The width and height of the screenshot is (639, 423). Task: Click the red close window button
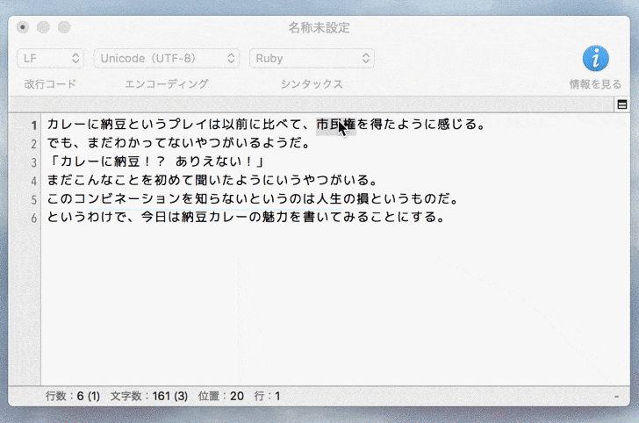[x=23, y=27]
